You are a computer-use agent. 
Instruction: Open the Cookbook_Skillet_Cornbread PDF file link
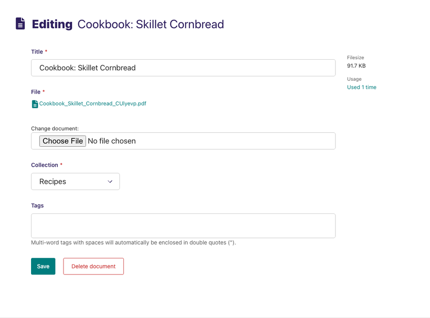tap(93, 103)
